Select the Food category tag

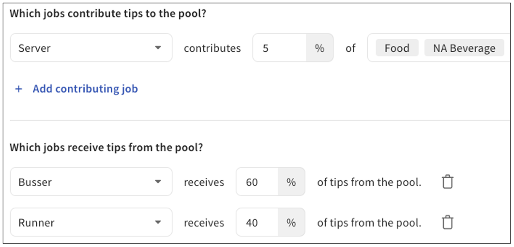(x=397, y=48)
